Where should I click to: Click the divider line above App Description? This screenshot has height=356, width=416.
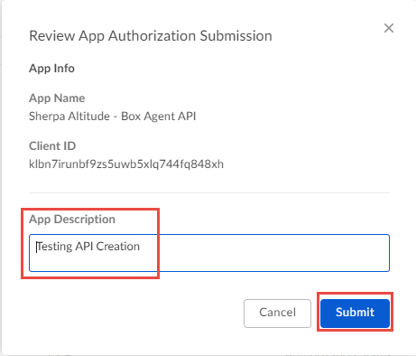(209, 192)
